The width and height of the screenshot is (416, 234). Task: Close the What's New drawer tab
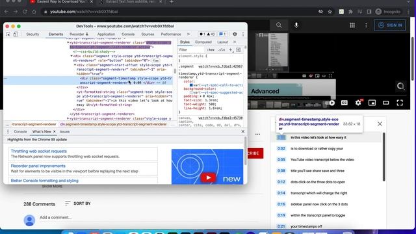click(55, 131)
